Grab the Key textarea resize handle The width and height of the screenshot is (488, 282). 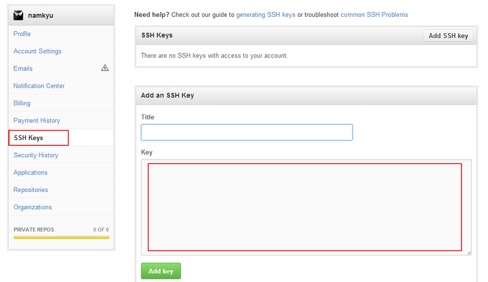click(468, 253)
